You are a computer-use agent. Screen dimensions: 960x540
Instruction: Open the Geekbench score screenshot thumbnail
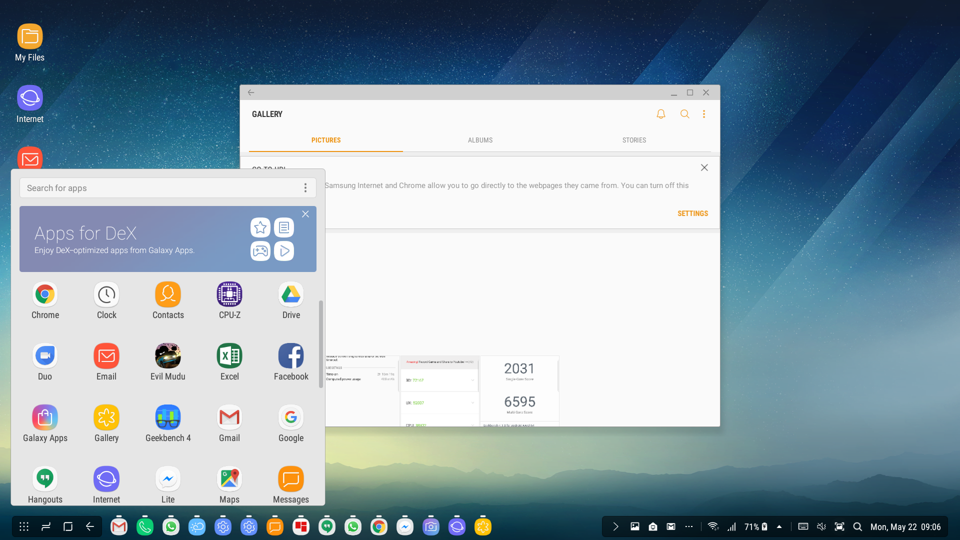519,391
